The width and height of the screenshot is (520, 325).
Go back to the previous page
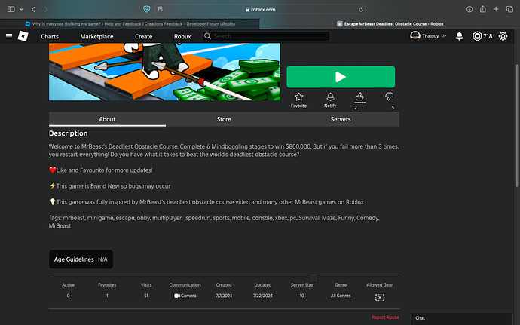pos(33,9)
